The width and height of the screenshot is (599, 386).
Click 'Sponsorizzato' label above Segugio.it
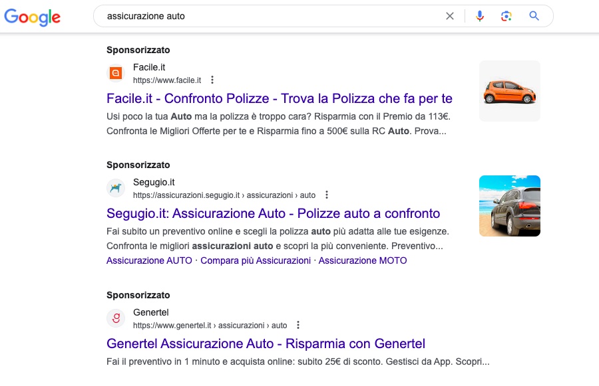[x=138, y=165]
